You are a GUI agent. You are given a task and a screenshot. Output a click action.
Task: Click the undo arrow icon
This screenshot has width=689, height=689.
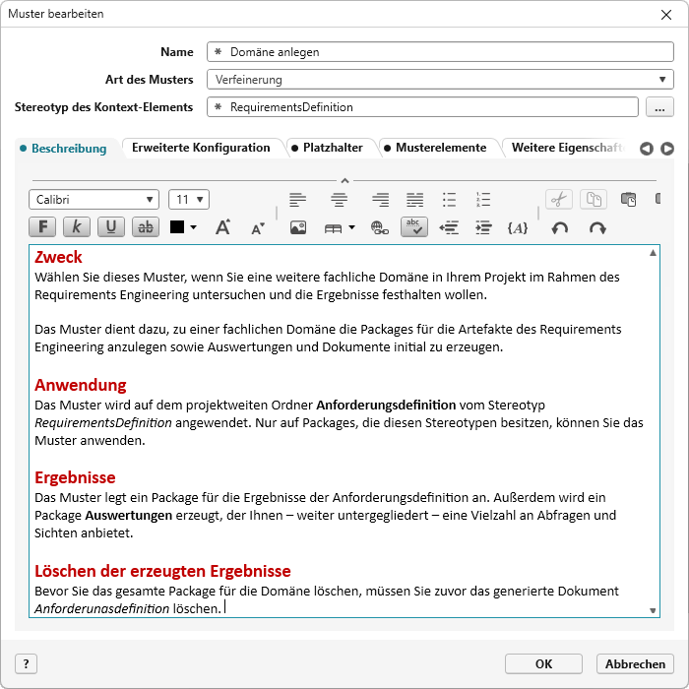coord(560,227)
